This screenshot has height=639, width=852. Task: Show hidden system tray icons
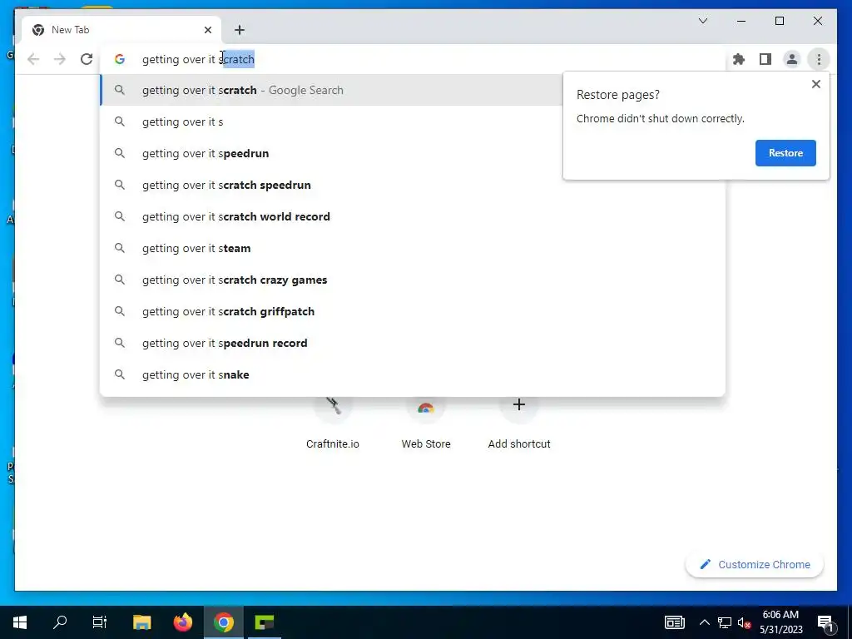tap(704, 622)
